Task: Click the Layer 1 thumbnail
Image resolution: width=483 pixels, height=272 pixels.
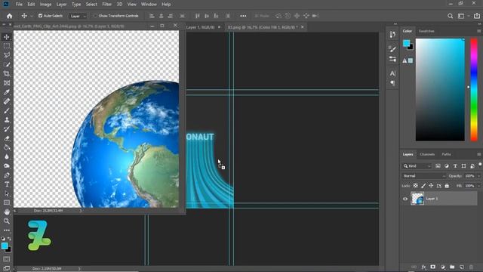Action: click(x=417, y=199)
